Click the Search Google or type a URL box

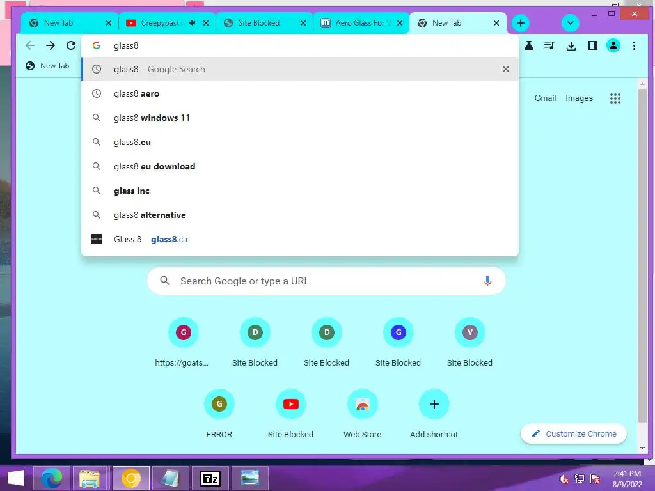pyautogui.click(x=326, y=281)
